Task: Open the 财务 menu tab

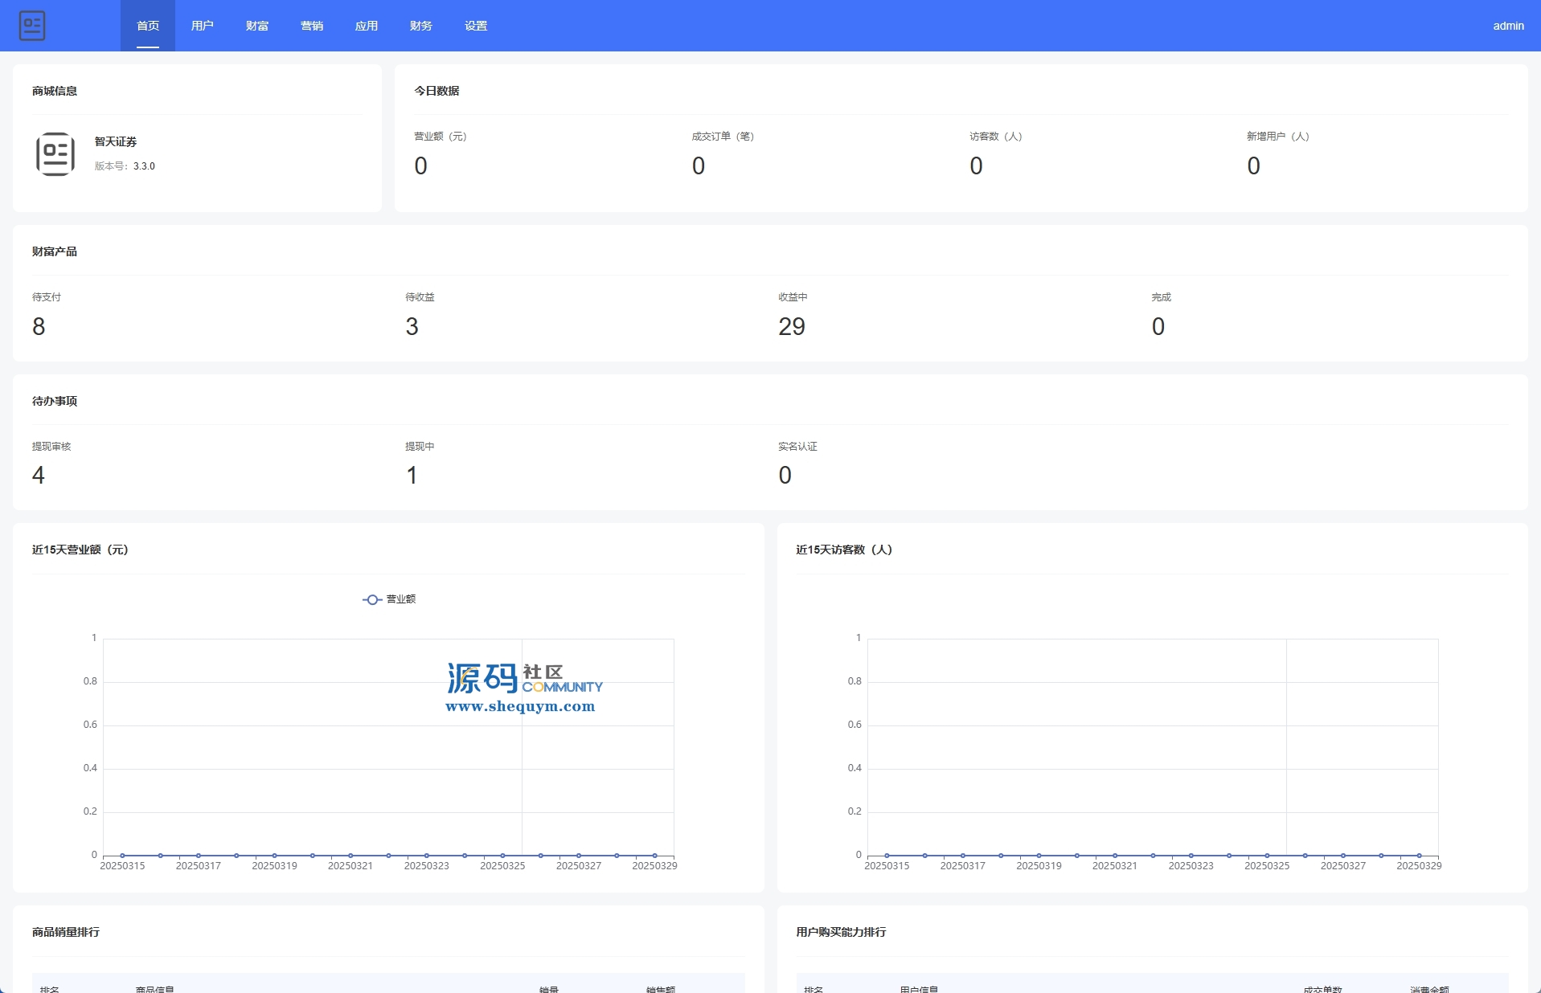Action: 421,26
